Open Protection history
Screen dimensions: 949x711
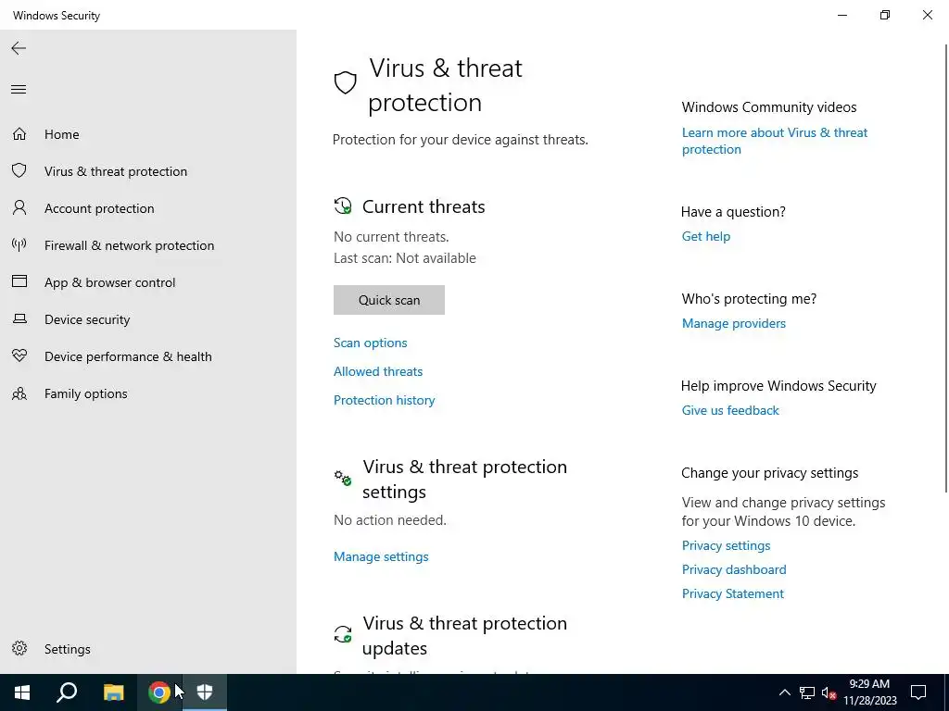(x=385, y=400)
